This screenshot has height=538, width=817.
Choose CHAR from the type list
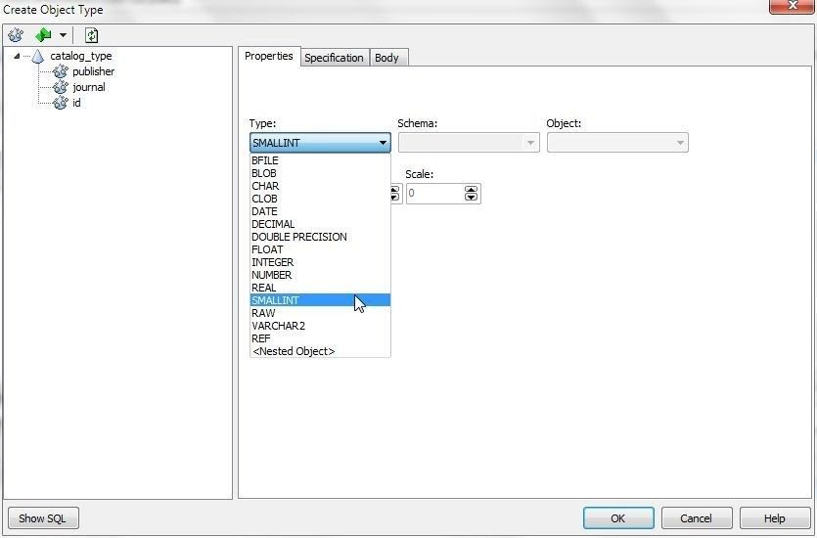[x=320, y=186]
